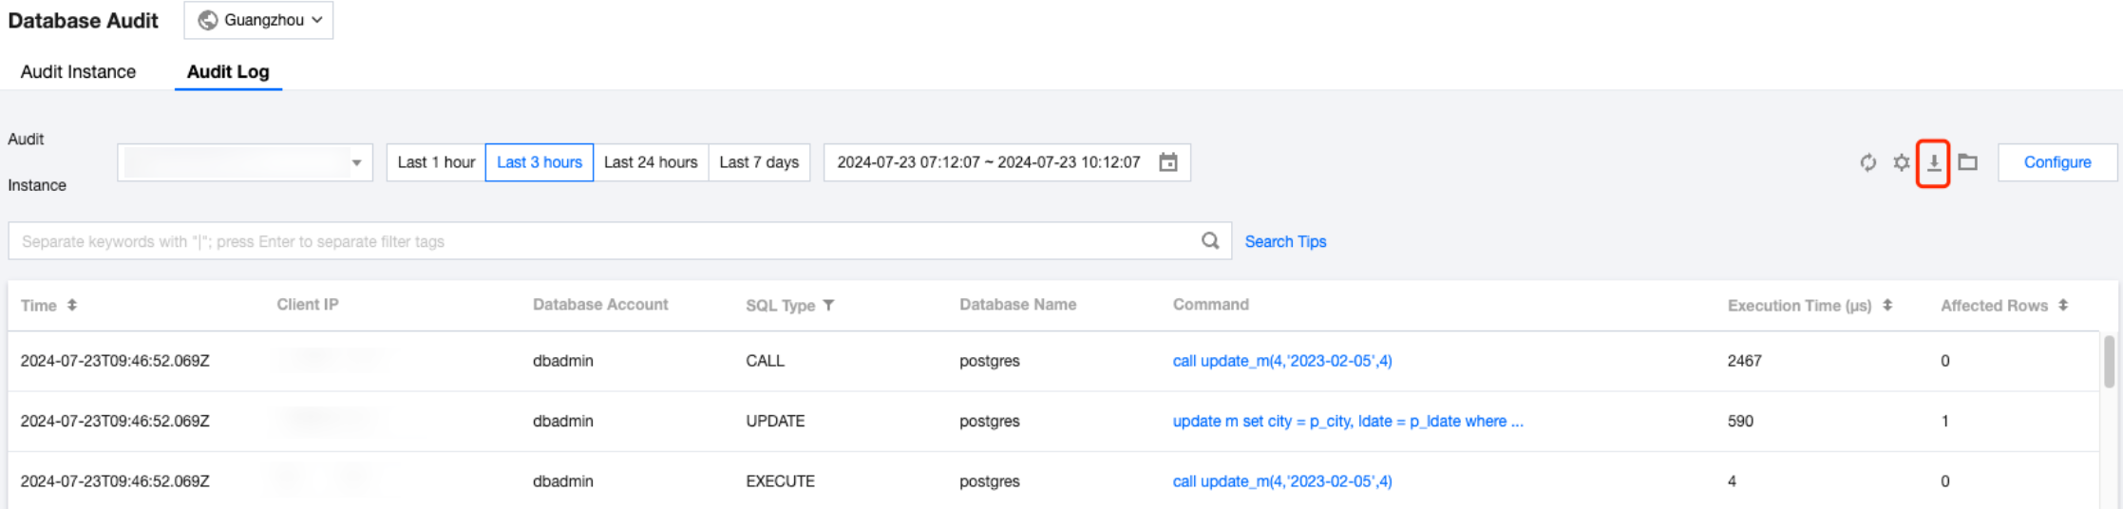Sort by Affected Rows column arrows
Screen dimensions: 2123x509
click(x=2063, y=305)
